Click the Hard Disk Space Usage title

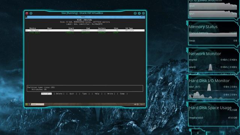pyautogui.click(x=210, y=108)
